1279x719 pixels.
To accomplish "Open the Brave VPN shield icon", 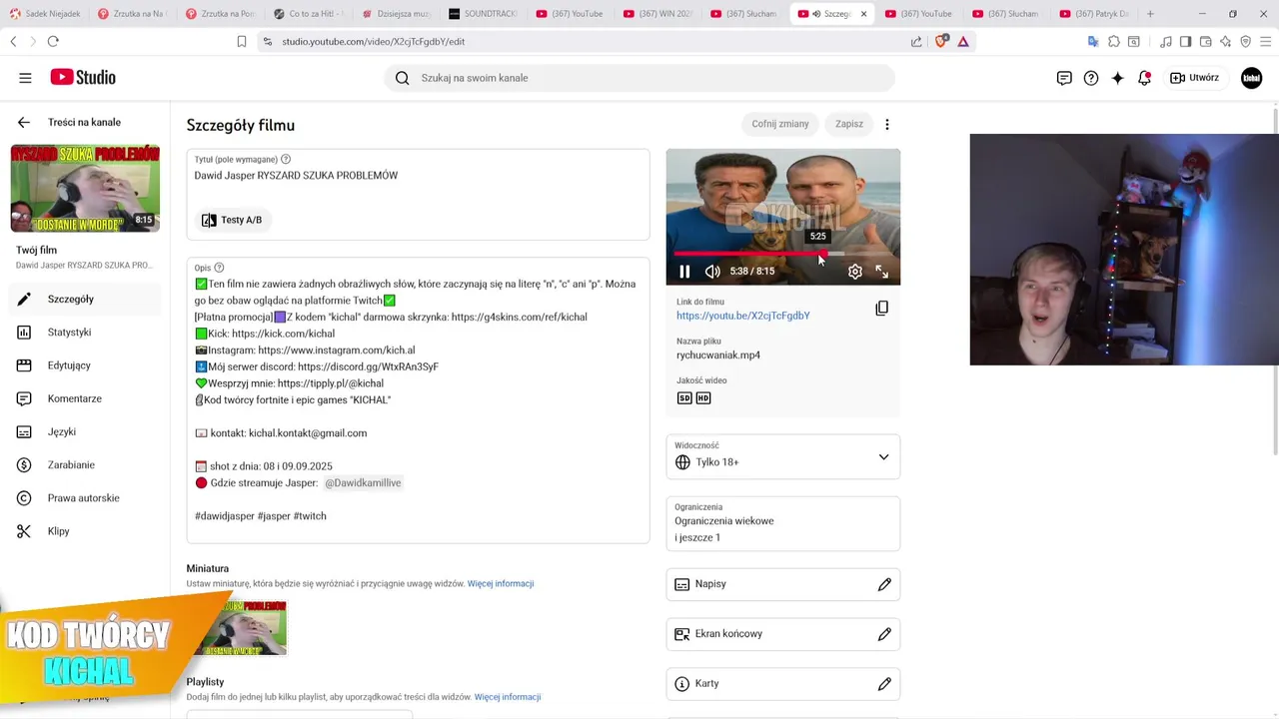I will pos(1245,41).
